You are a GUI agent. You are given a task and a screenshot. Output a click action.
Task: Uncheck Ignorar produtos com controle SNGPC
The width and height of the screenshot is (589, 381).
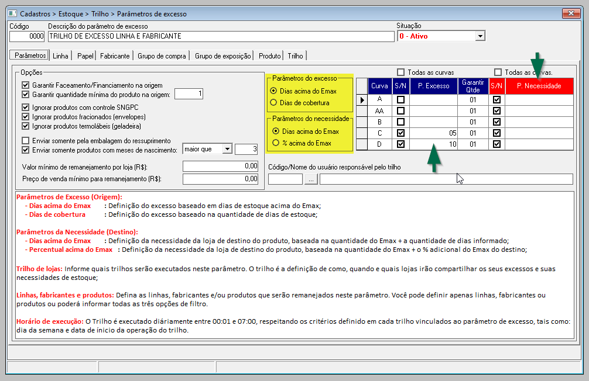[26, 108]
